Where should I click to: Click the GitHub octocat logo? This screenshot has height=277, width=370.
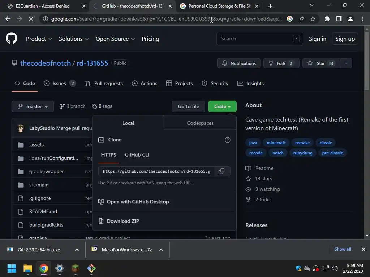click(12, 39)
